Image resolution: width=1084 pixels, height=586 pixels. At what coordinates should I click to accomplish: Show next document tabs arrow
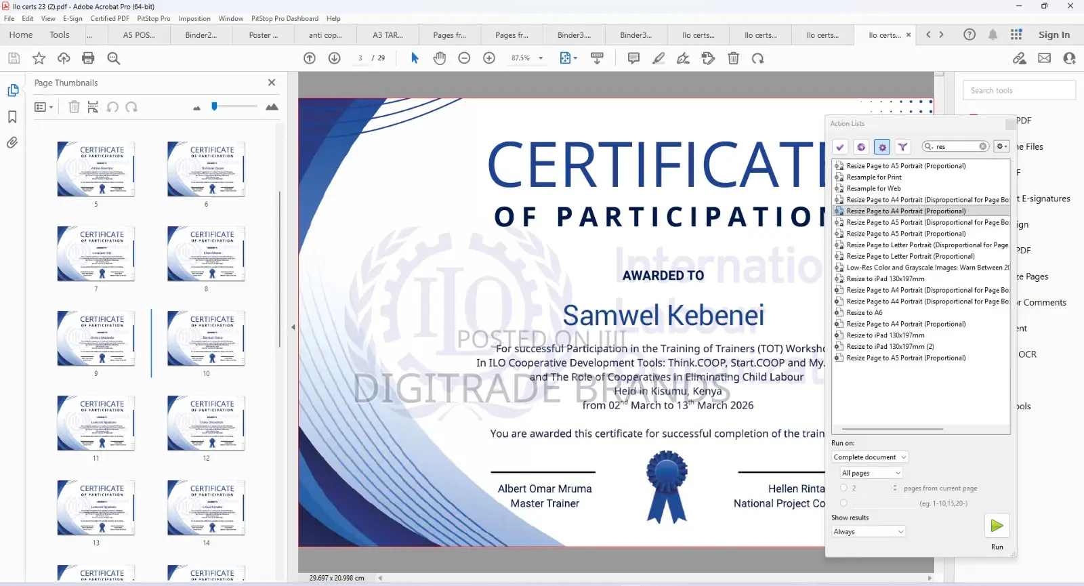coord(941,35)
